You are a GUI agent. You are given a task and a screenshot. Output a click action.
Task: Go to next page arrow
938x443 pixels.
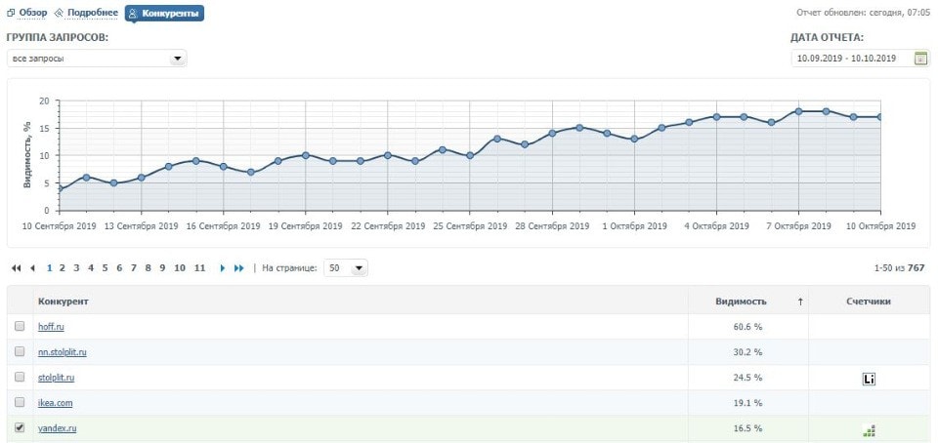pyautogui.click(x=223, y=268)
